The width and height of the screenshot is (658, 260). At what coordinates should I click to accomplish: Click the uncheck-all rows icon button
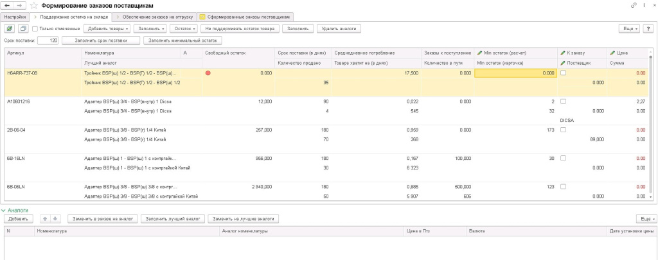(23, 29)
